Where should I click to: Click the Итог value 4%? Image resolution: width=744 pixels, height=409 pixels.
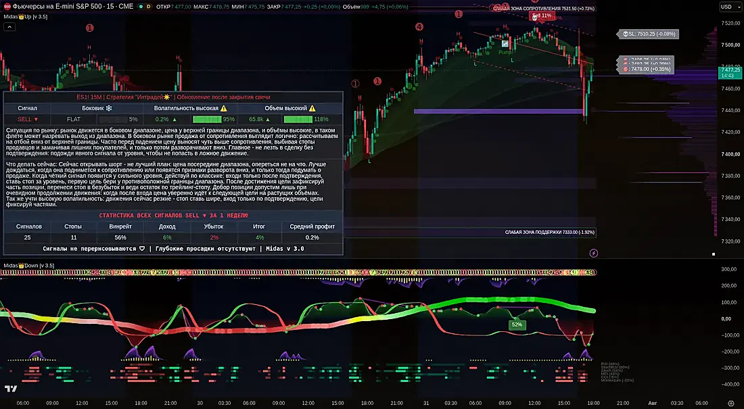260,238
